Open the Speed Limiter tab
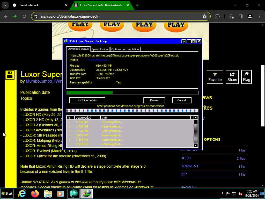265x199 pixels. click(100, 49)
